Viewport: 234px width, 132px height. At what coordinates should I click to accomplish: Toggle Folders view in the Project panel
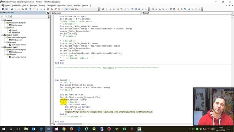click(x=10, y=16)
